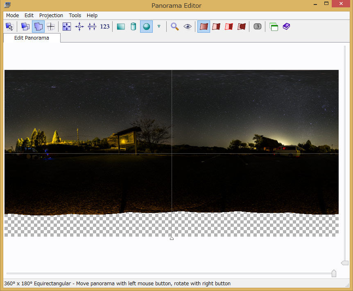353x291 pixels.
Task: Open the Tools menu
Action: coord(75,15)
